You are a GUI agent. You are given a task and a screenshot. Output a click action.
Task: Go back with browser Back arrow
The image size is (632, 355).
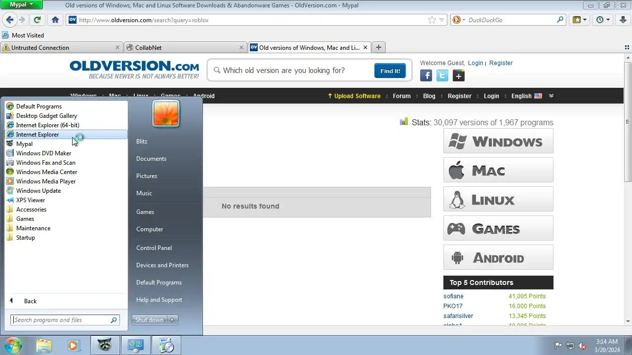tap(10, 20)
